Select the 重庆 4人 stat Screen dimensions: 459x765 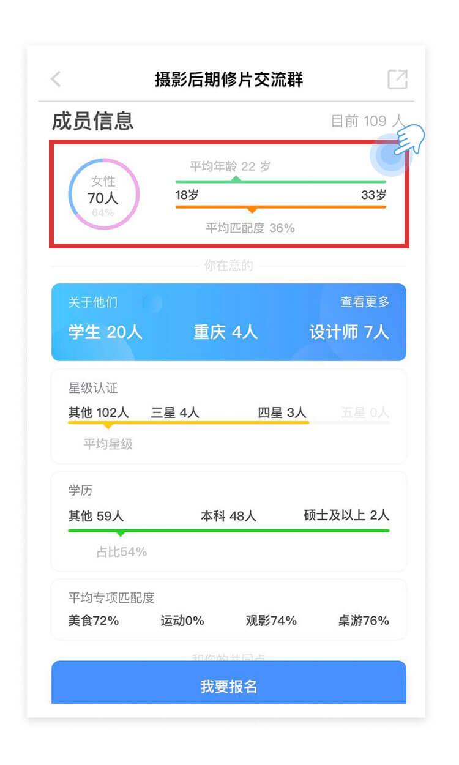[x=226, y=332]
